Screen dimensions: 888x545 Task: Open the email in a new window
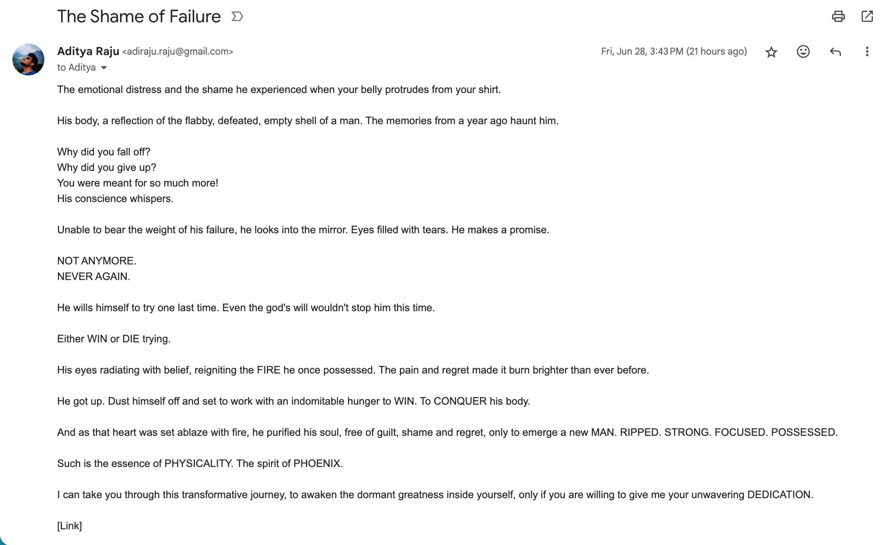(x=867, y=16)
